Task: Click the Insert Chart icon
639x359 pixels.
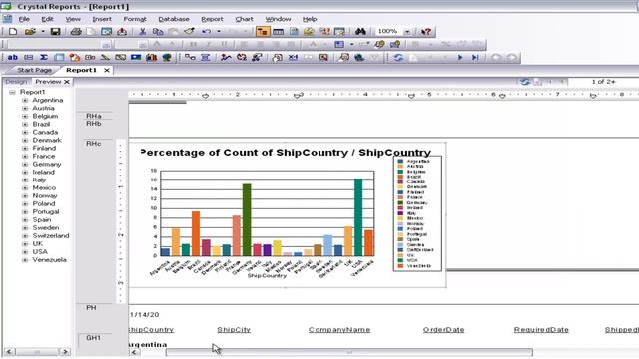Action: tap(151, 58)
